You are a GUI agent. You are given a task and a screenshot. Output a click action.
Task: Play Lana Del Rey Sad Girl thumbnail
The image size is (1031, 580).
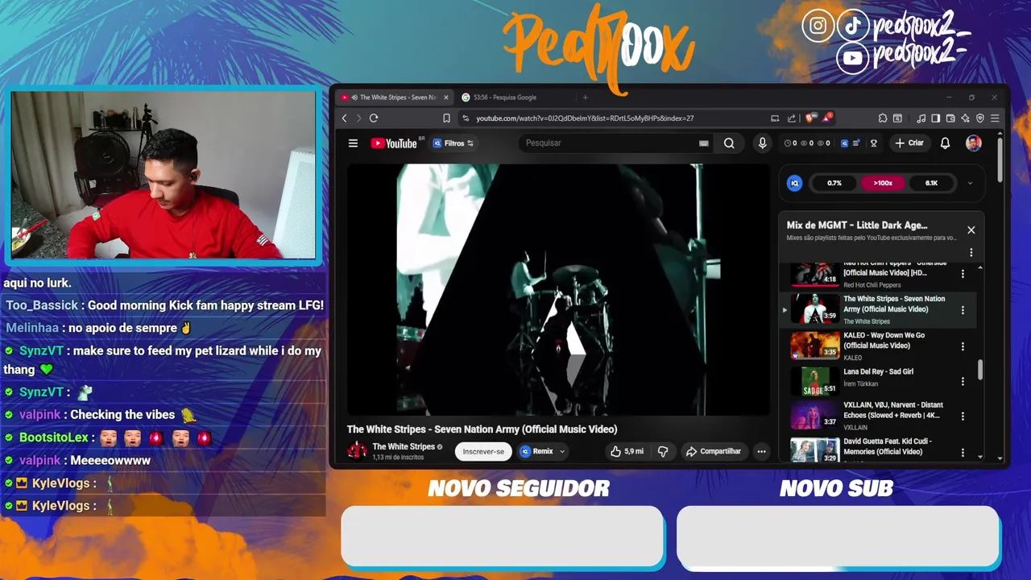[x=815, y=381]
